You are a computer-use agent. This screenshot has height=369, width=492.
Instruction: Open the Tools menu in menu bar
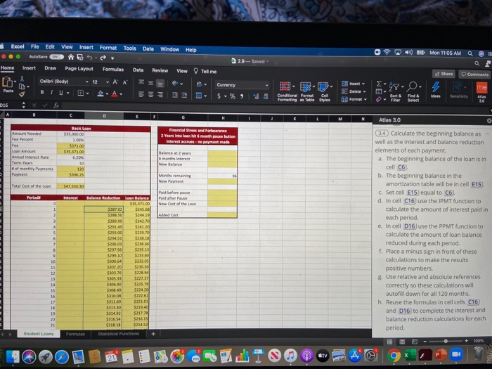pyautogui.click(x=129, y=48)
